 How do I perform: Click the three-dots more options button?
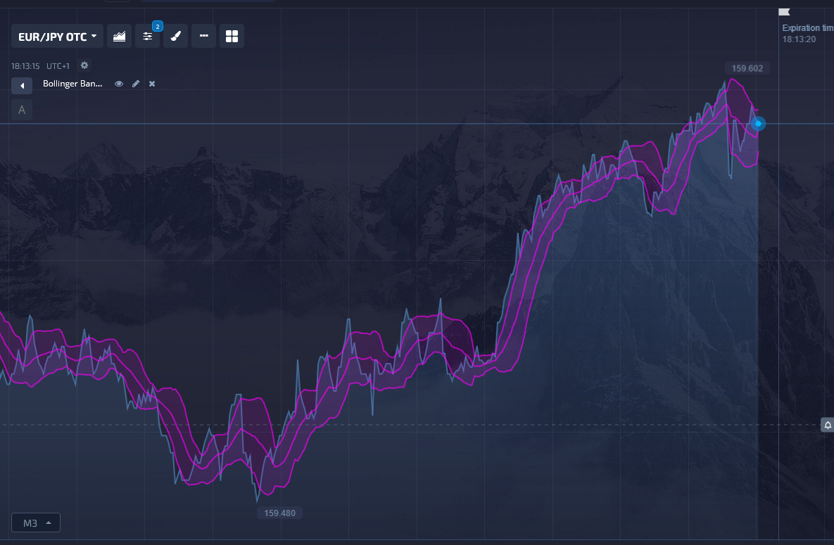[x=203, y=36]
